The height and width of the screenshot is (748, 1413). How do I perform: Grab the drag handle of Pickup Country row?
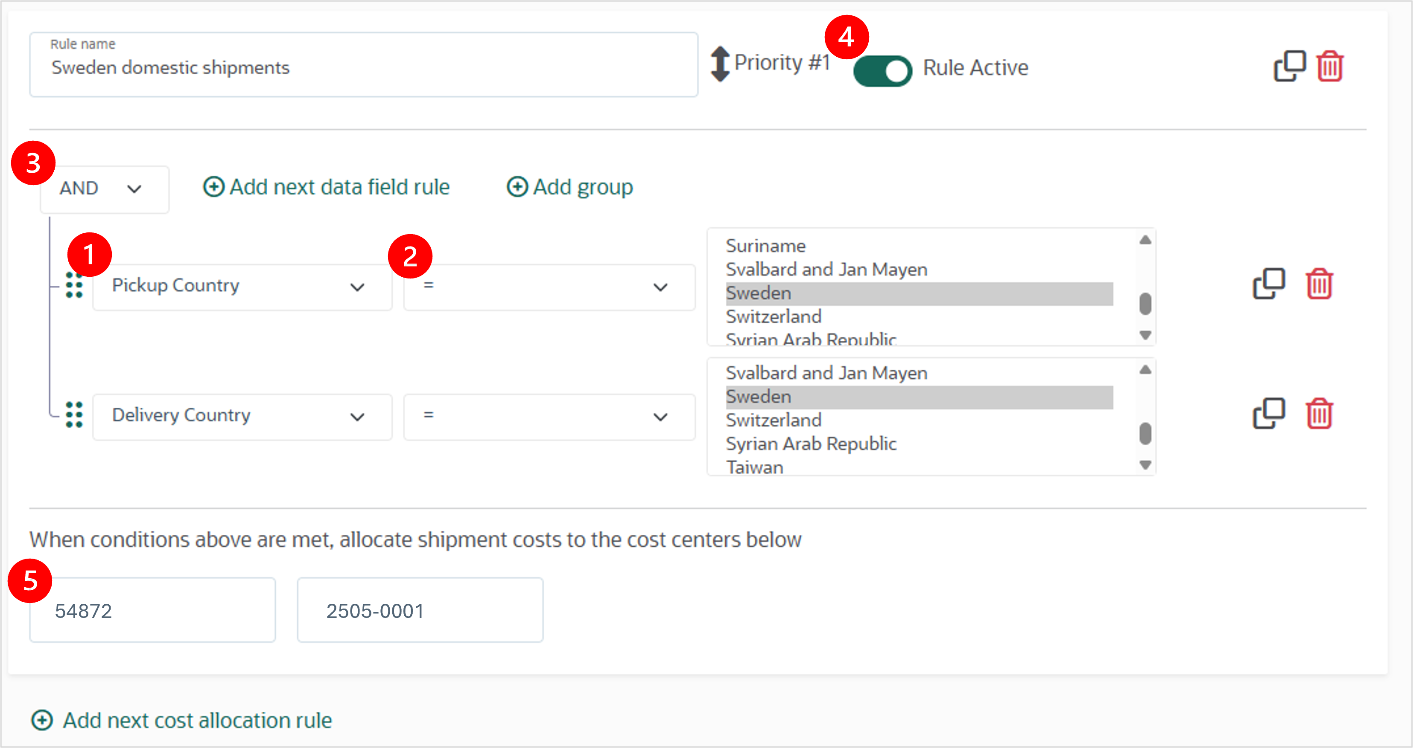click(74, 285)
